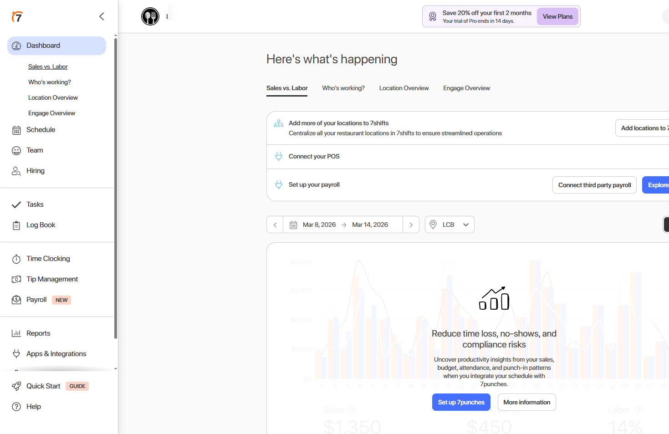
Task: Click the restaurant avatar with fork and spoon
Action: click(150, 16)
